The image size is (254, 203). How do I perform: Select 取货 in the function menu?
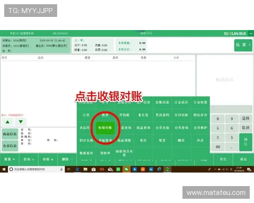coord(162,140)
